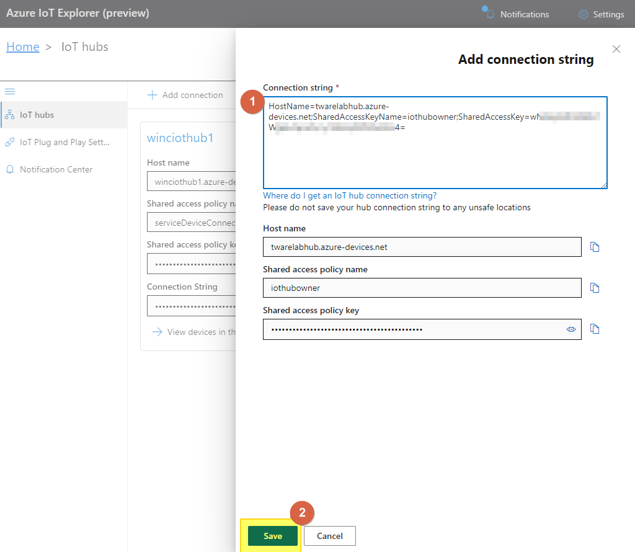Image resolution: width=635 pixels, height=552 pixels.
Task: Click the Azure IoT Explorer (preview) title
Action: click(78, 13)
